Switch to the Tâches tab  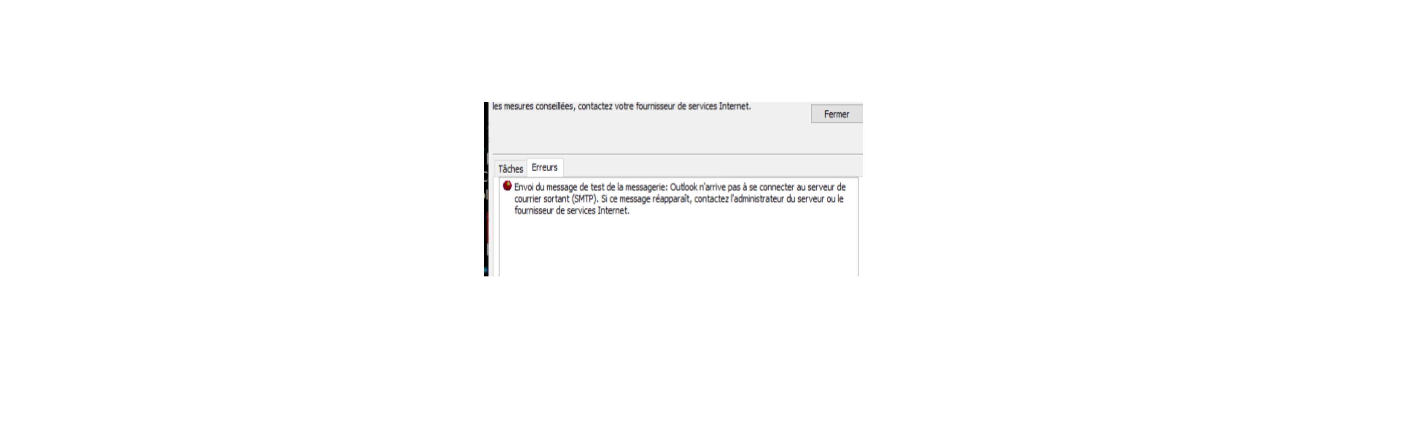pos(510,169)
